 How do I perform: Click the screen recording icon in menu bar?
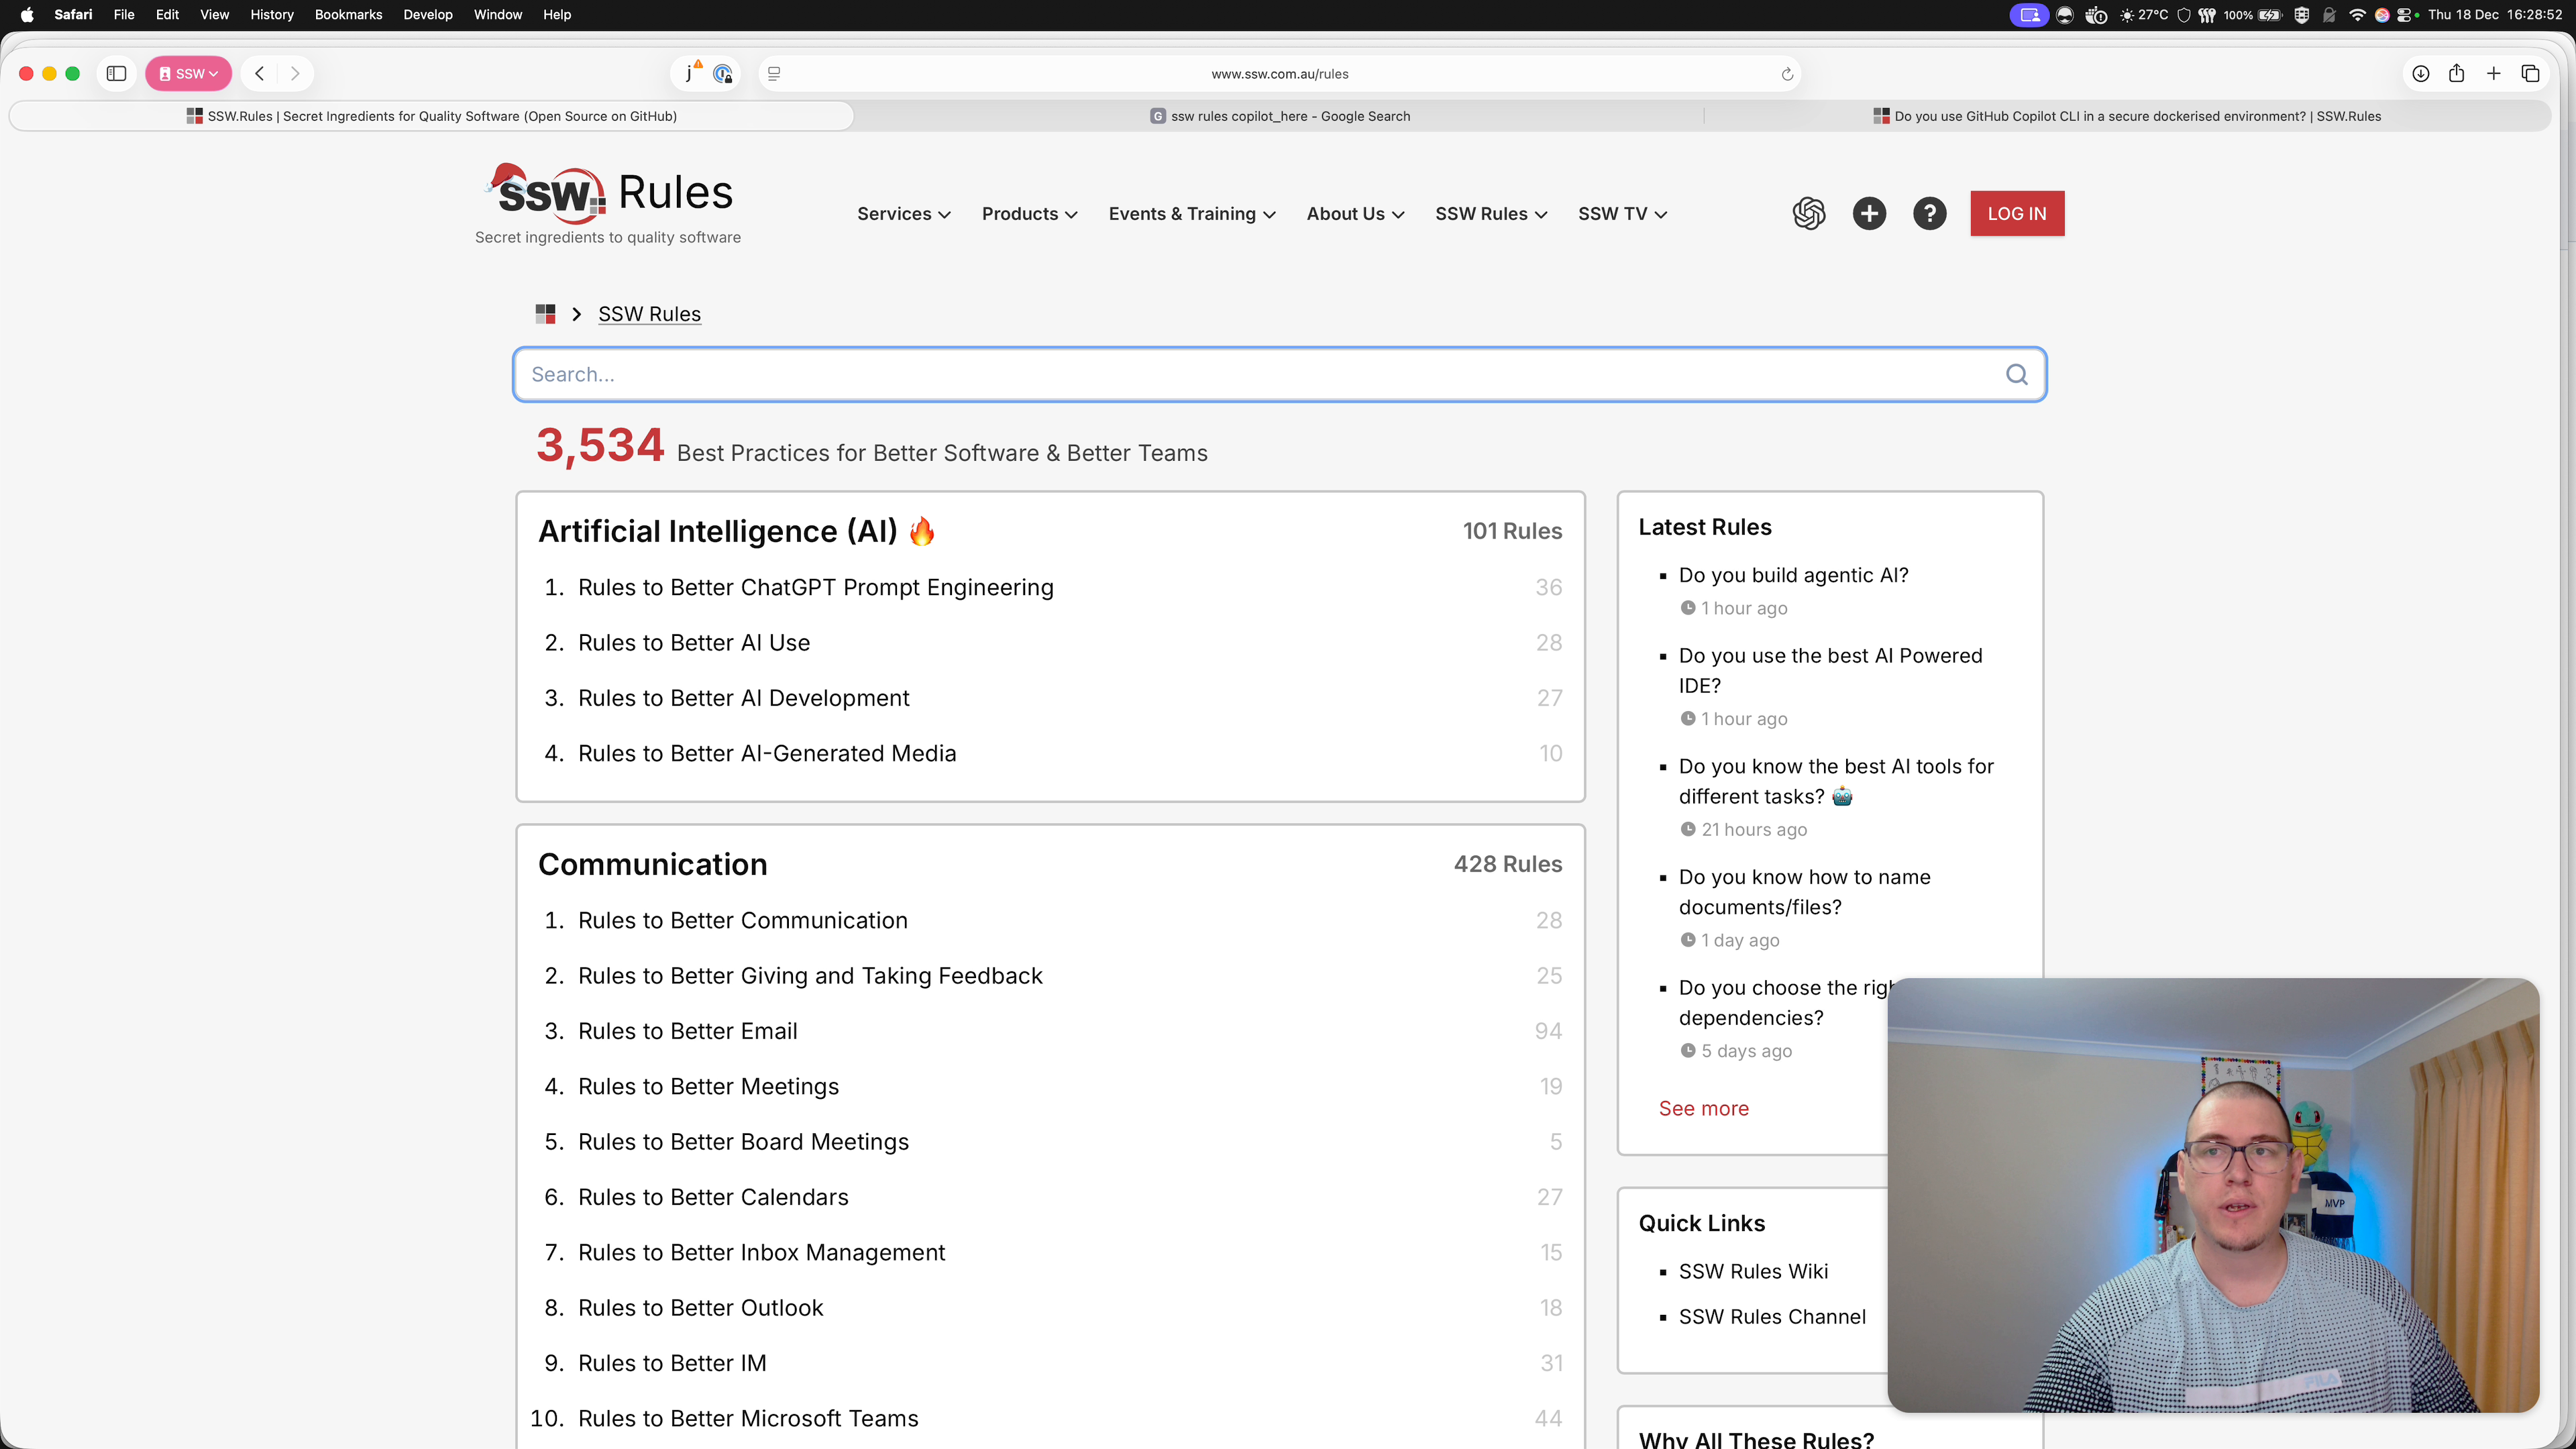[x=2029, y=15]
